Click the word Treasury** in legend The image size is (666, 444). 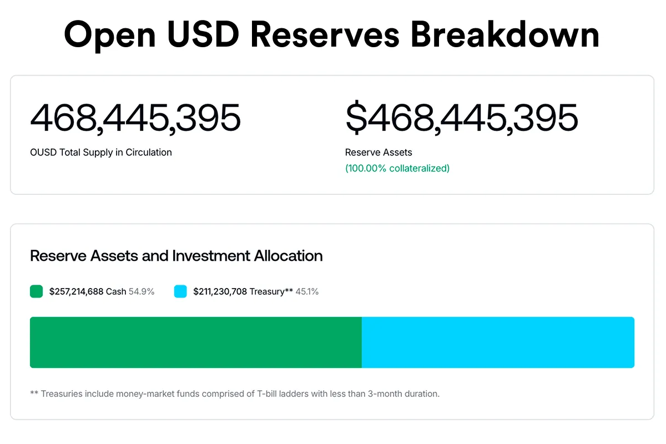pos(271,291)
